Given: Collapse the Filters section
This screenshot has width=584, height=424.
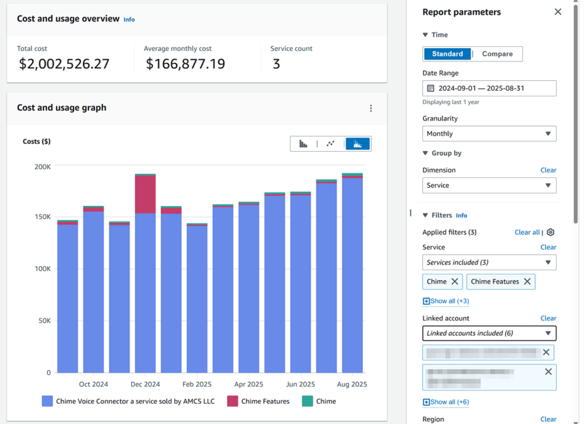Looking at the screenshot, I should pyautogui.click(x=426, y=215).
